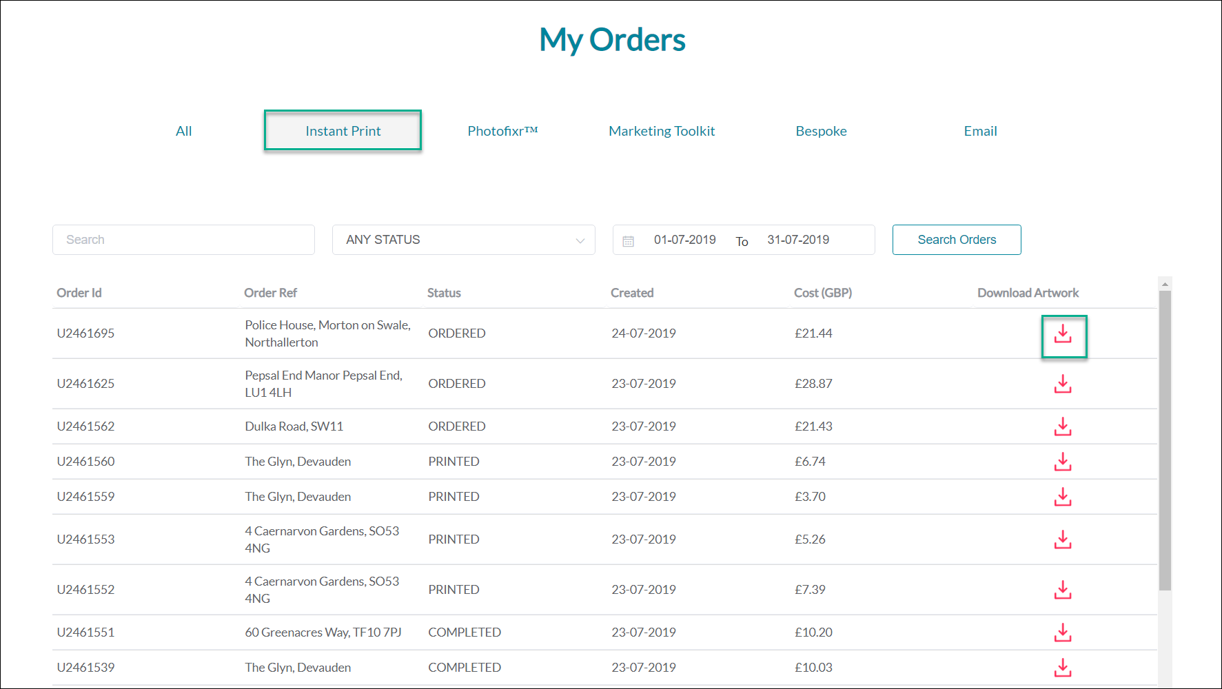Screen dimensions: 1222x689
Task: Go to the Marketing Toolkit tab
Action: tap(662, 131)
